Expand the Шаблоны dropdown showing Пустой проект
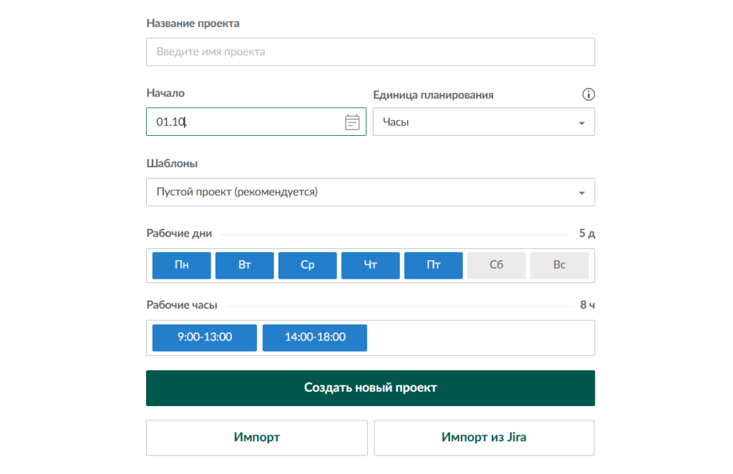This screenshot has width=733, height=474. 370,192
